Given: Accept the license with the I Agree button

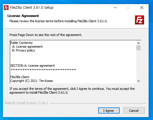Looking at the screenshot, I should 109,111.
